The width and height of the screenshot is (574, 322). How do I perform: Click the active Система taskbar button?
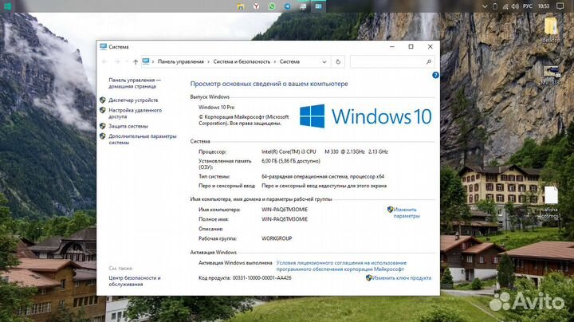click(318, 6)
